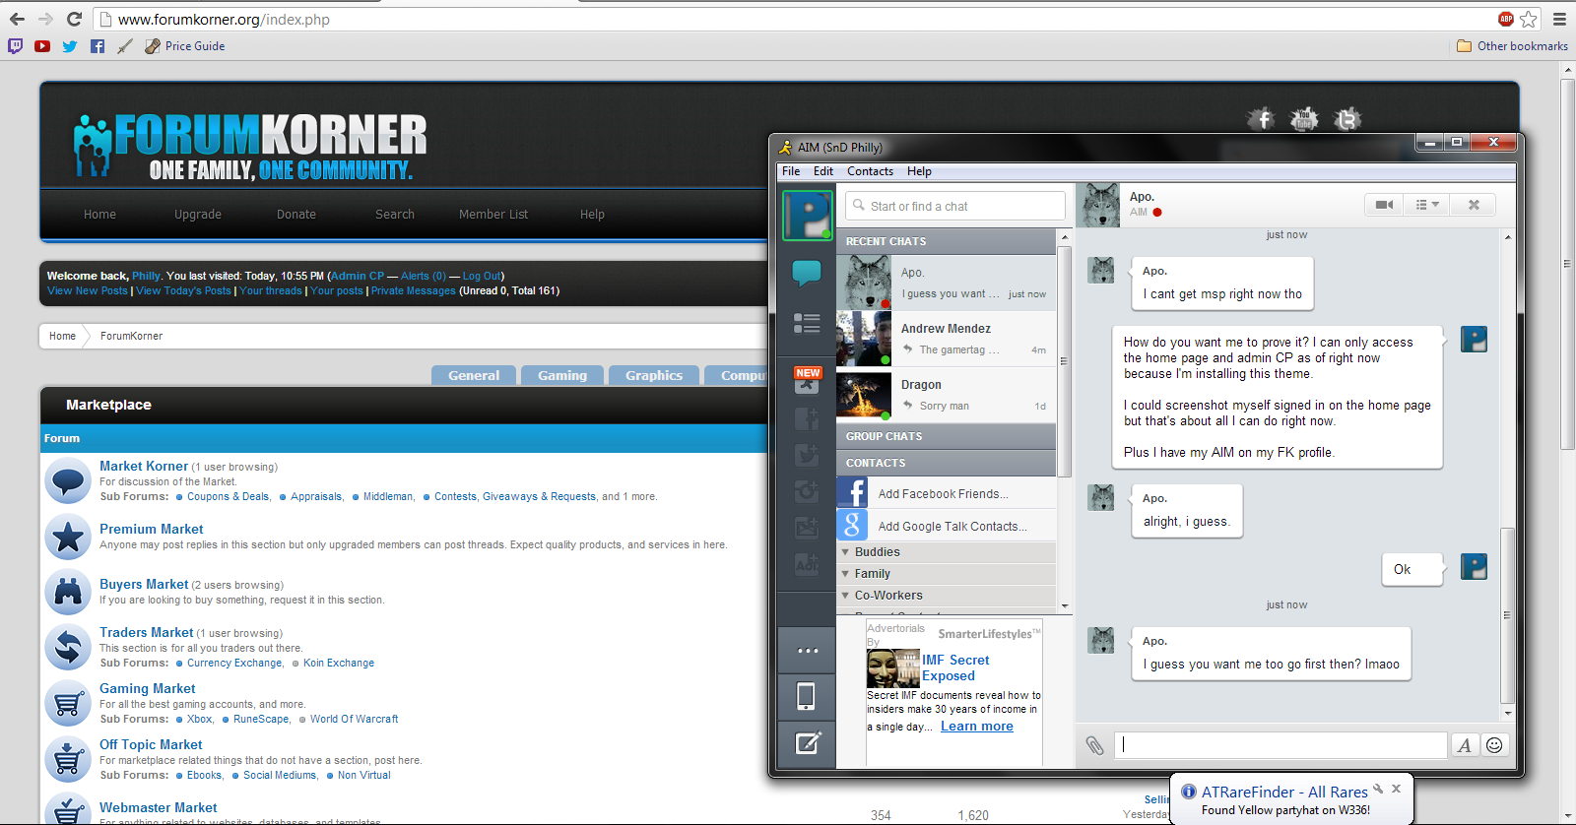Open the File menu in AIM
Image resolution: width=1576 pixels, height=825 pixels.
click(x=791, y=171)
